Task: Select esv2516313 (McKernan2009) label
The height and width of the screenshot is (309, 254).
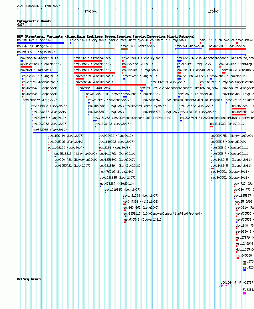Action: coord(76,154)
